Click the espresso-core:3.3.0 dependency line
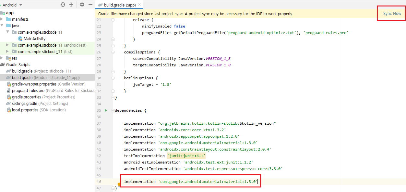Image resolution: width=406 pixels, height=192 pixels. (x=203, y=169)
